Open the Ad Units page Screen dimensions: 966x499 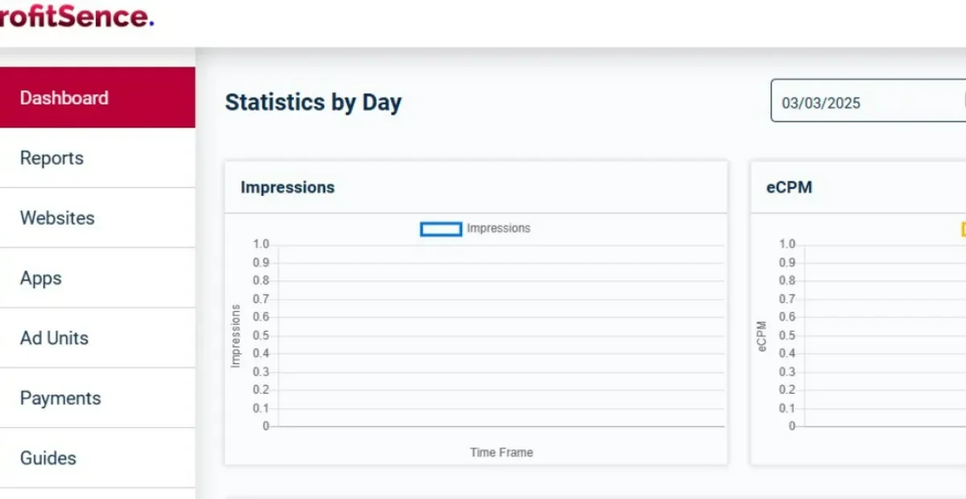tap(97, 338)
